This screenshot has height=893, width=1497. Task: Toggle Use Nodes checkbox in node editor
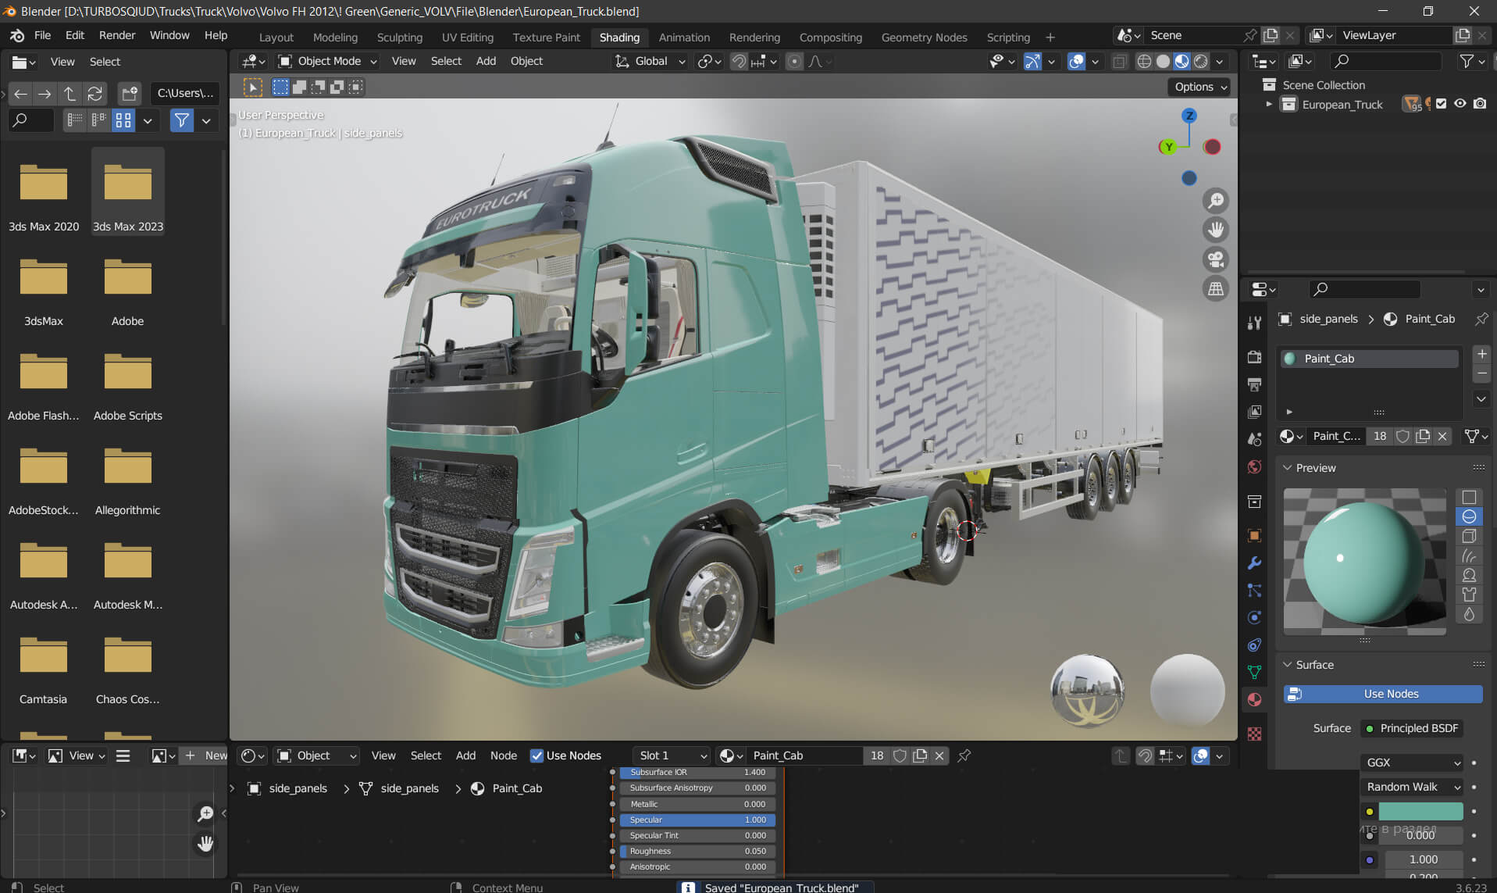536,755
